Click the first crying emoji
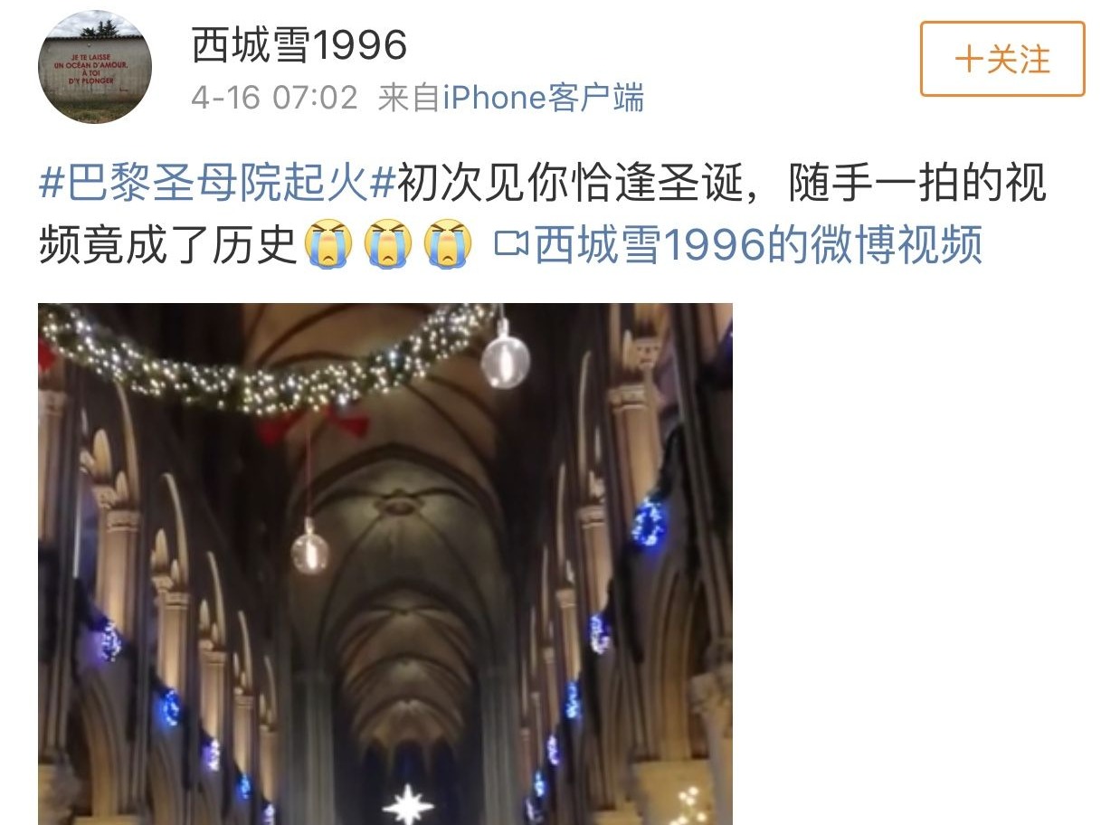Screen dimensions: 1101x825 [328, 244]
